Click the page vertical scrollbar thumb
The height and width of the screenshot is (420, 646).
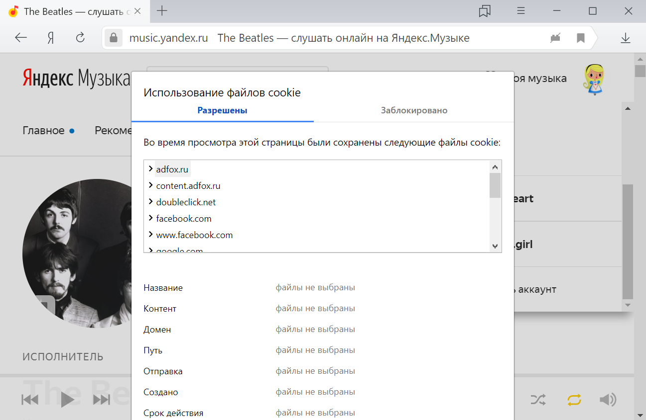[x=640, y=71]
